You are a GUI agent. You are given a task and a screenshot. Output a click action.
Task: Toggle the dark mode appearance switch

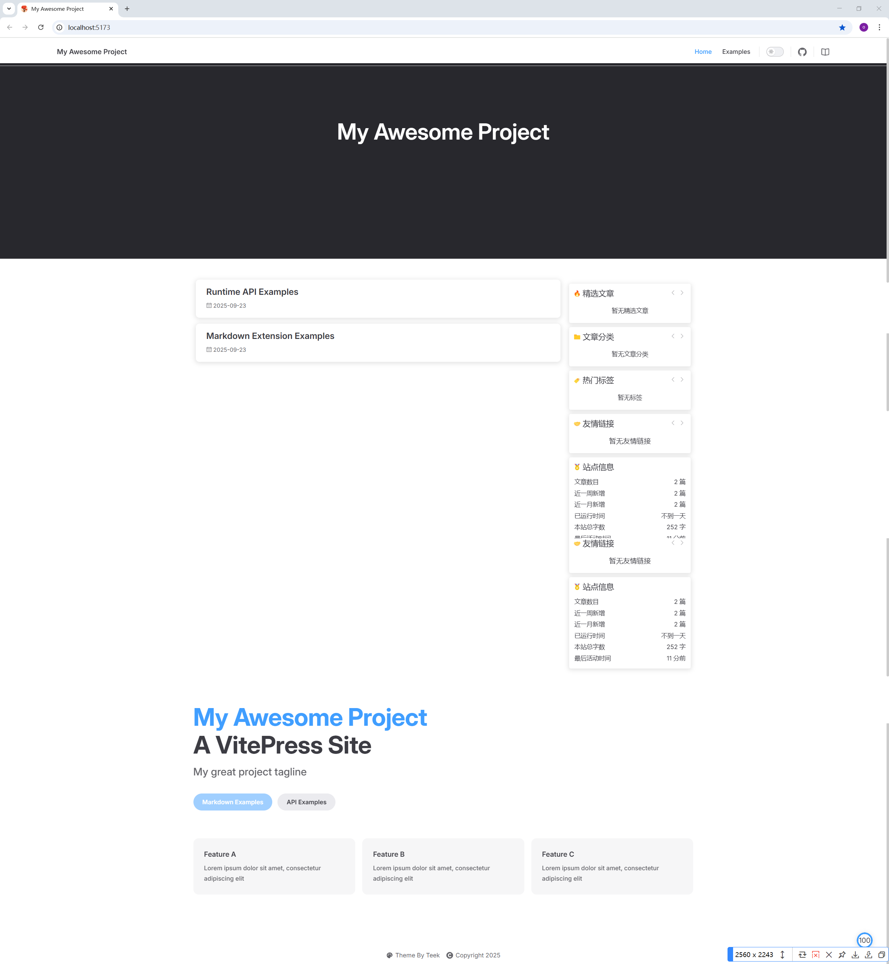point(774,52)
